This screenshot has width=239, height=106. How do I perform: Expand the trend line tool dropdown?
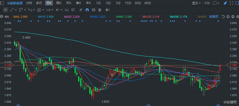click(x=16, y=10)
